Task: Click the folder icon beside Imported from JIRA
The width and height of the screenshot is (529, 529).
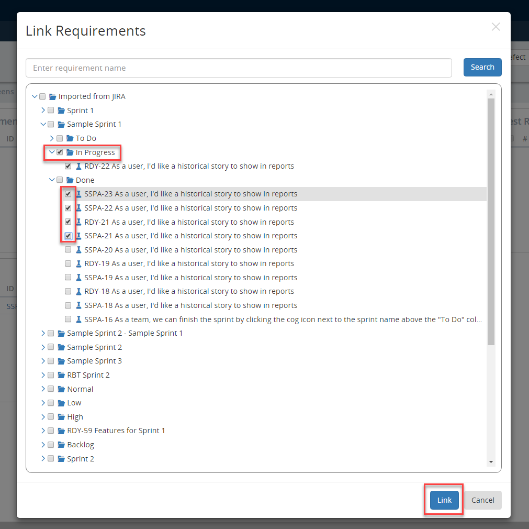Action: (52, 96)
